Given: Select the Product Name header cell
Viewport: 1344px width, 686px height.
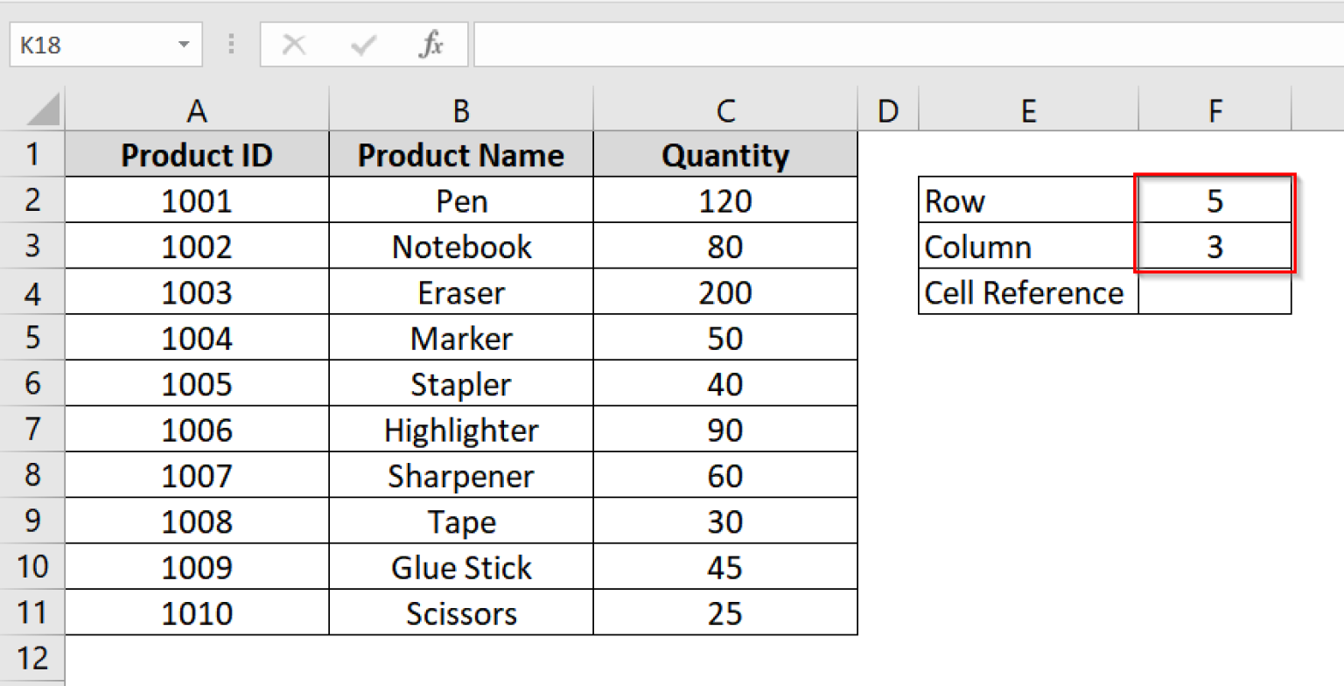Looking at the screenshot, I should [460, 155].
